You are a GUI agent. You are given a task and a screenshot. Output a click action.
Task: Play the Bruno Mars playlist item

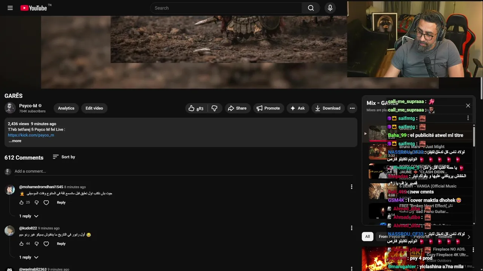(x=418, y=151)
